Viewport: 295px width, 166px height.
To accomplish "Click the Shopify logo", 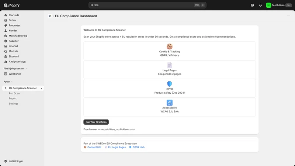I will (x=11, y=5).
